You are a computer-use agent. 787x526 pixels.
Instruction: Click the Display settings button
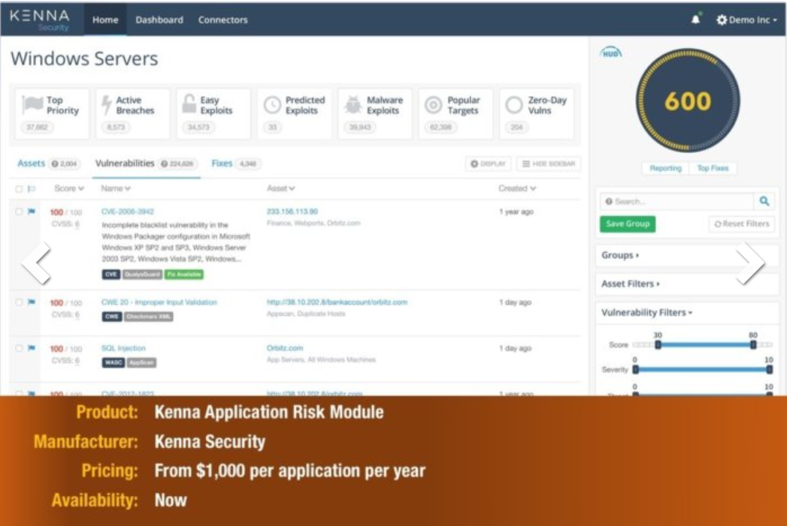[489, 164]
